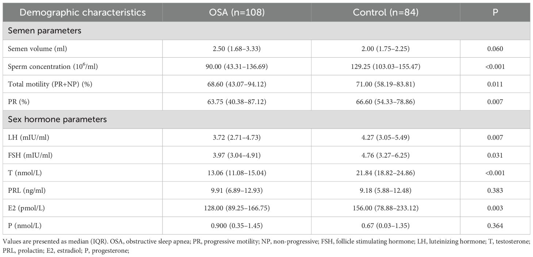Select Control value 21.84 (18.82–24.86)
The image size is (533, 257).
pos(386,173)
